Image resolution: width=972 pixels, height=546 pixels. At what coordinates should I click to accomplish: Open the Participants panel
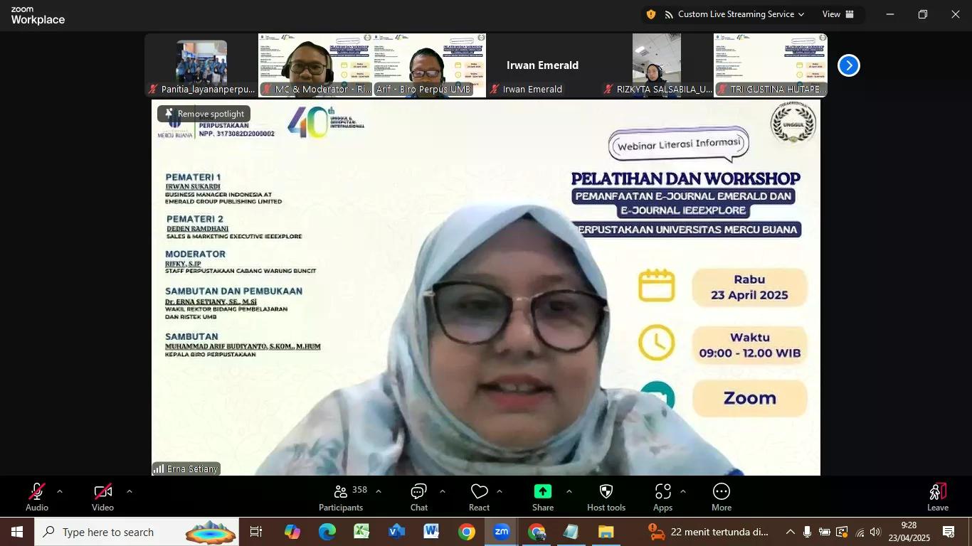pos(342,497)
